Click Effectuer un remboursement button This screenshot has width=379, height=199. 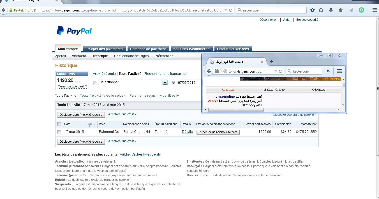(218, 132)
